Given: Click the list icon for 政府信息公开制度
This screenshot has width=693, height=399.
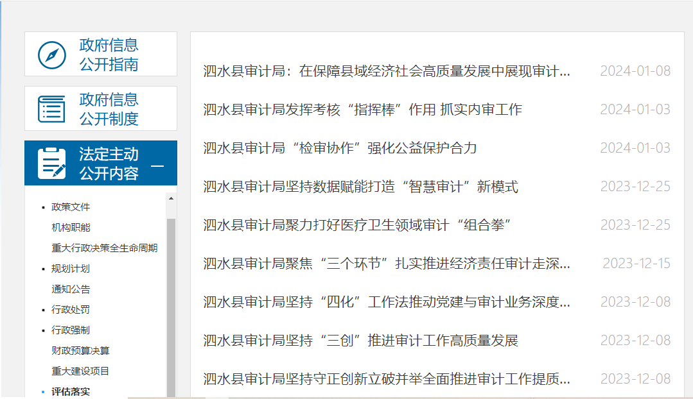Looking at the screenshot, I should [52, 109].
